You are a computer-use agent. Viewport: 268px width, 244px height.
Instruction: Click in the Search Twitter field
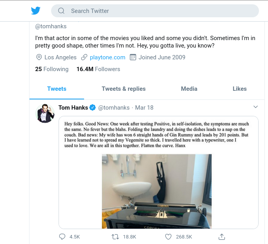[x=157, y=11]
